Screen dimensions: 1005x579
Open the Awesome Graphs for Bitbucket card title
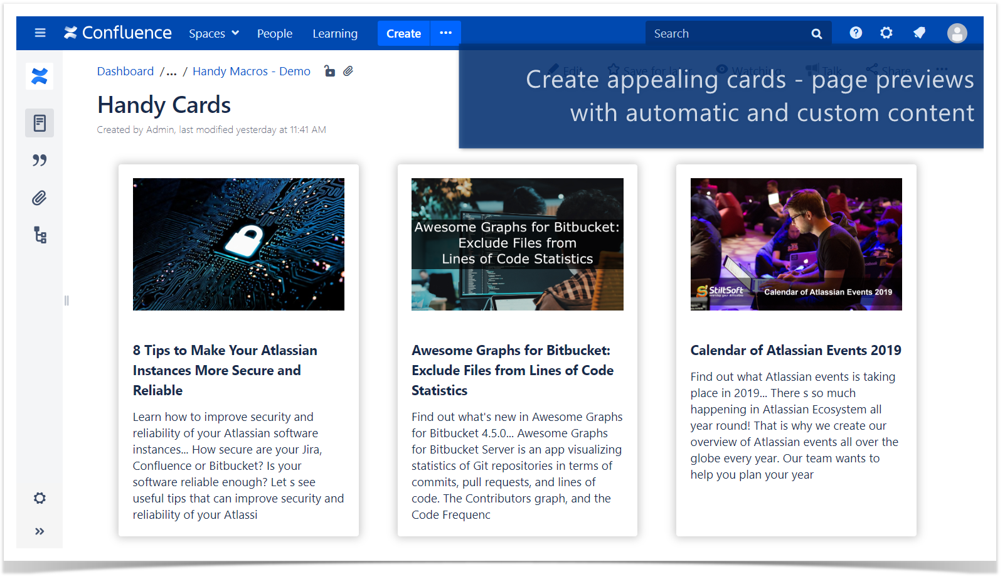[513, 370]
